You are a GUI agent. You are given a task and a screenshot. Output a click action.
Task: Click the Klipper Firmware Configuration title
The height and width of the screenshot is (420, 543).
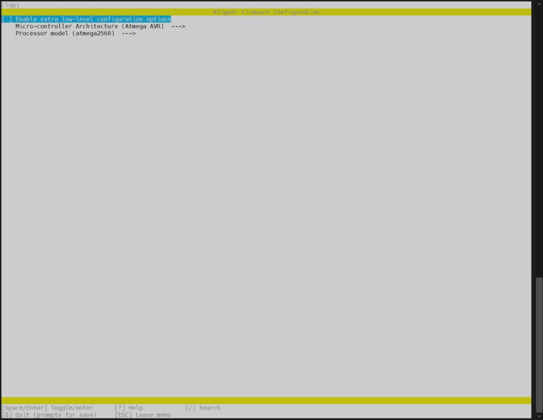coord(266,12)
